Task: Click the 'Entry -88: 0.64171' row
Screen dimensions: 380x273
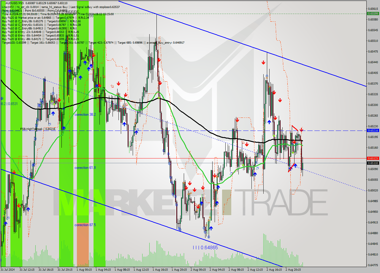Action: coord(40,39)
